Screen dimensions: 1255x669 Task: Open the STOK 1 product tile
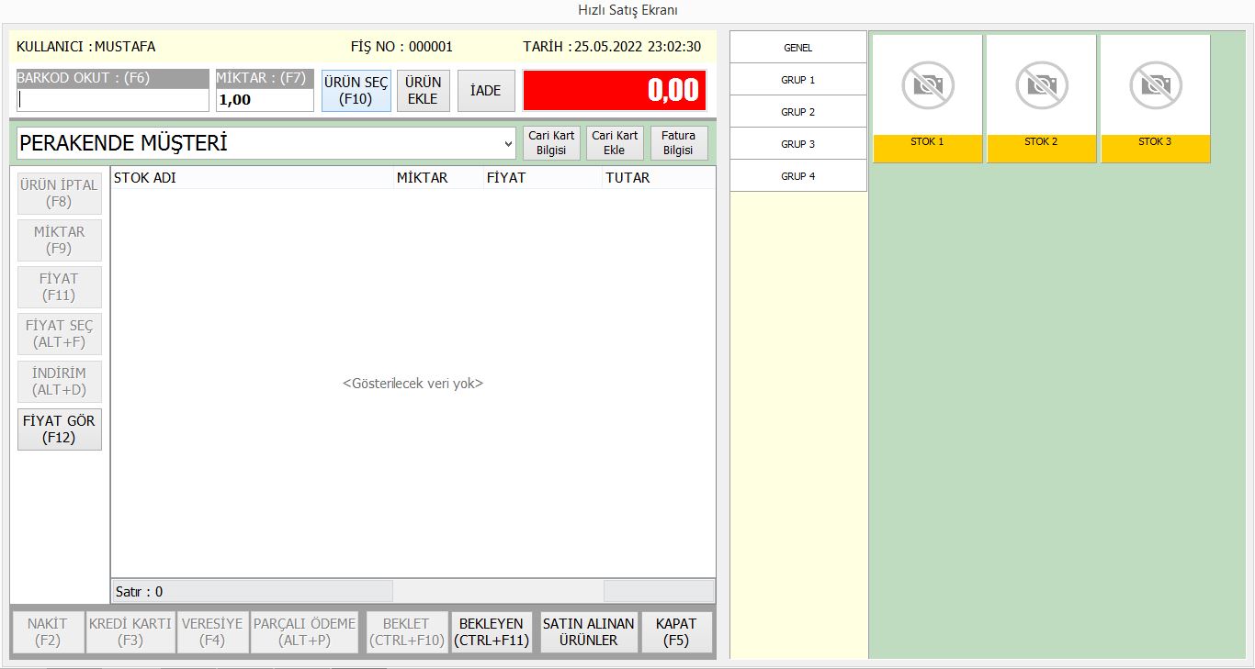(927, 98)
